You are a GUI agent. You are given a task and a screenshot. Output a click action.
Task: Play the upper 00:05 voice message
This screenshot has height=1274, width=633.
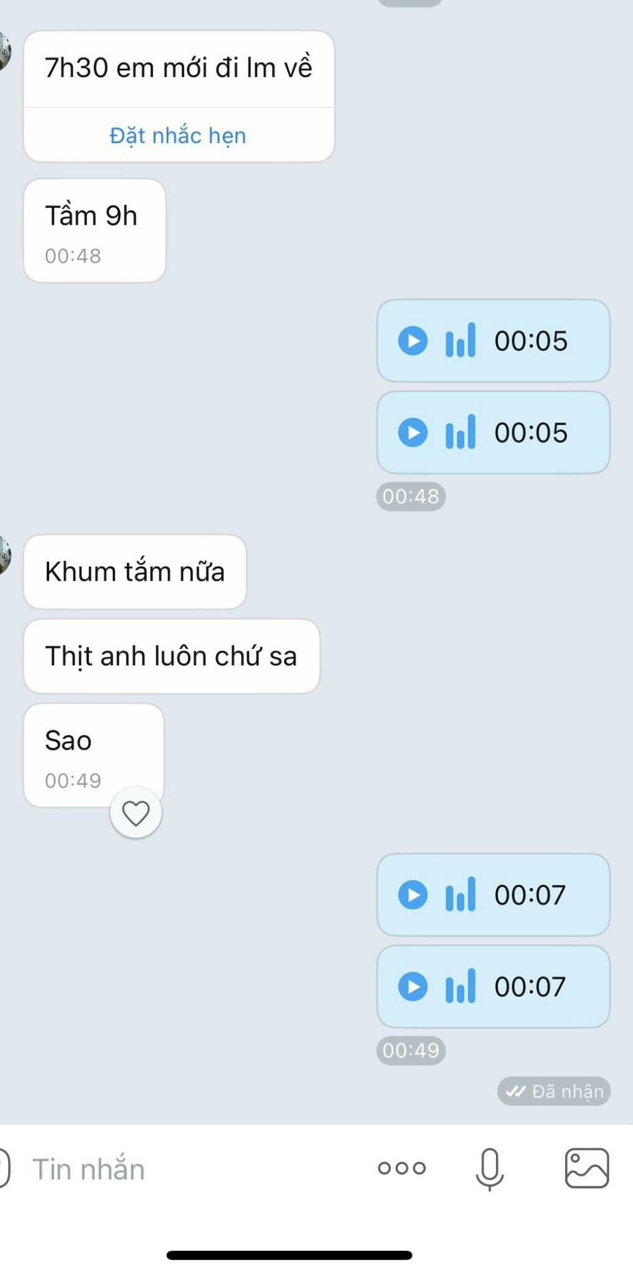point(413,341)
